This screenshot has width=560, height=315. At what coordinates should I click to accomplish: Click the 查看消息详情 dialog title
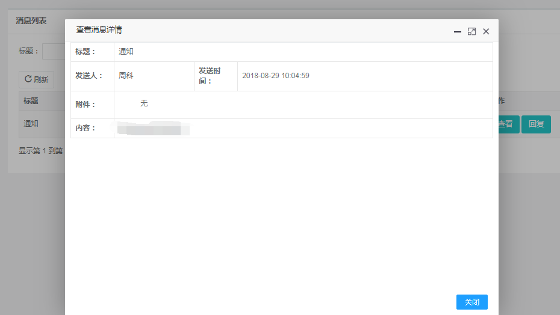tap(99, 29)
